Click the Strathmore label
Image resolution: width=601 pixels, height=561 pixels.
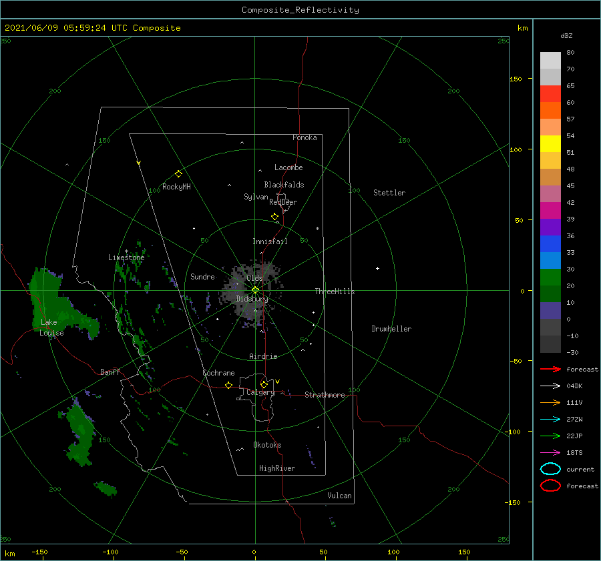pos(325,395)
